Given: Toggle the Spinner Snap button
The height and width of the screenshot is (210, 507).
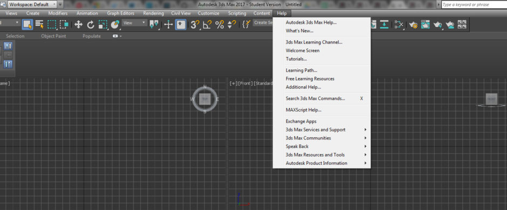Looking at the screenshot, I should 232,25.
